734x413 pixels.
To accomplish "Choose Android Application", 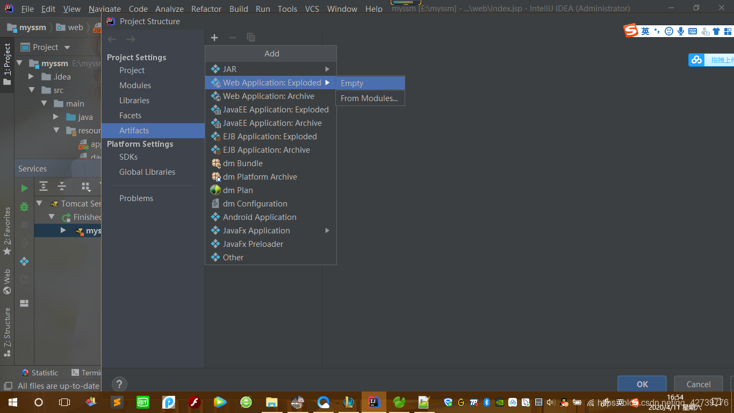I will click(271, 217).
